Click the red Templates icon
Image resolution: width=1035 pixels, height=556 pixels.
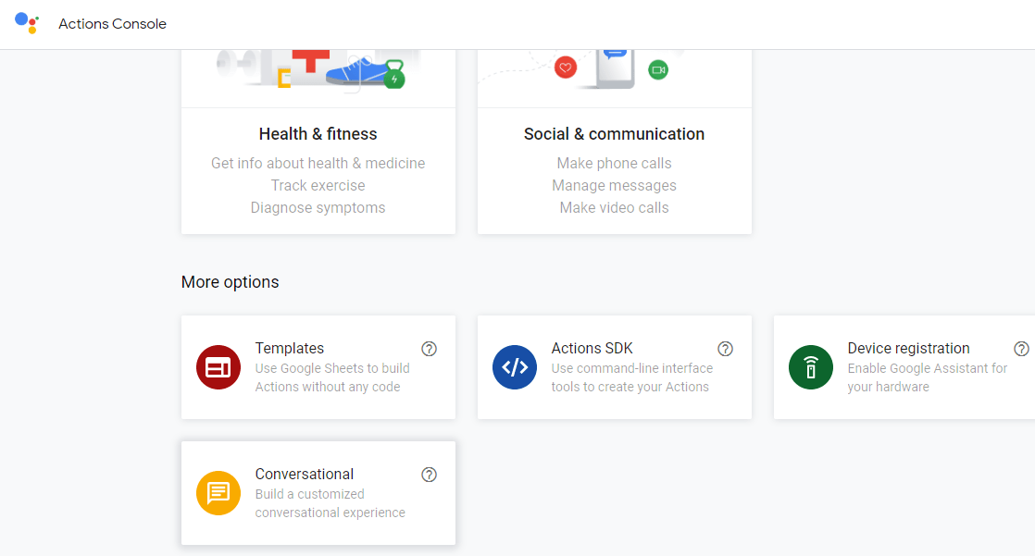coord(218,367)
